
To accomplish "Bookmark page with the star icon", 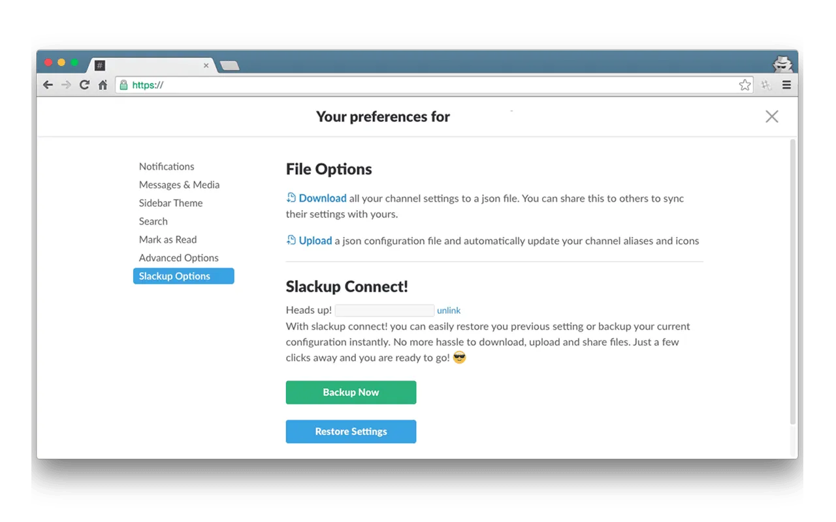I will 745,85.
